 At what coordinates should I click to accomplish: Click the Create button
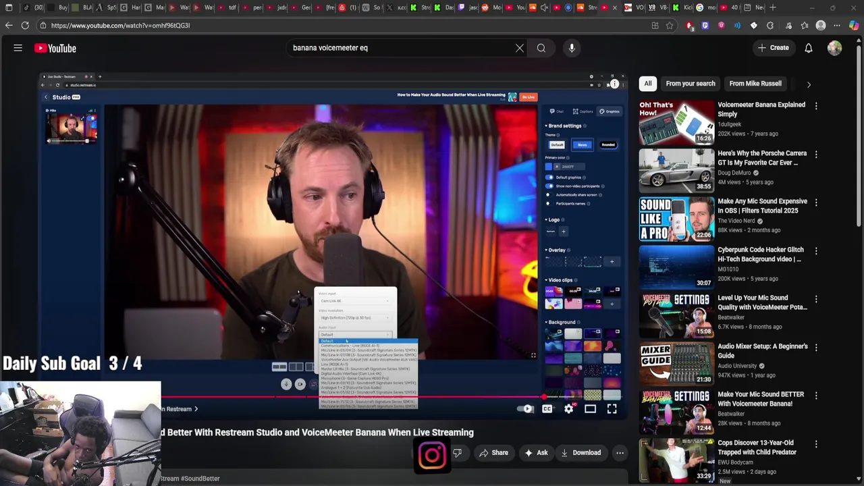point(774,48)
